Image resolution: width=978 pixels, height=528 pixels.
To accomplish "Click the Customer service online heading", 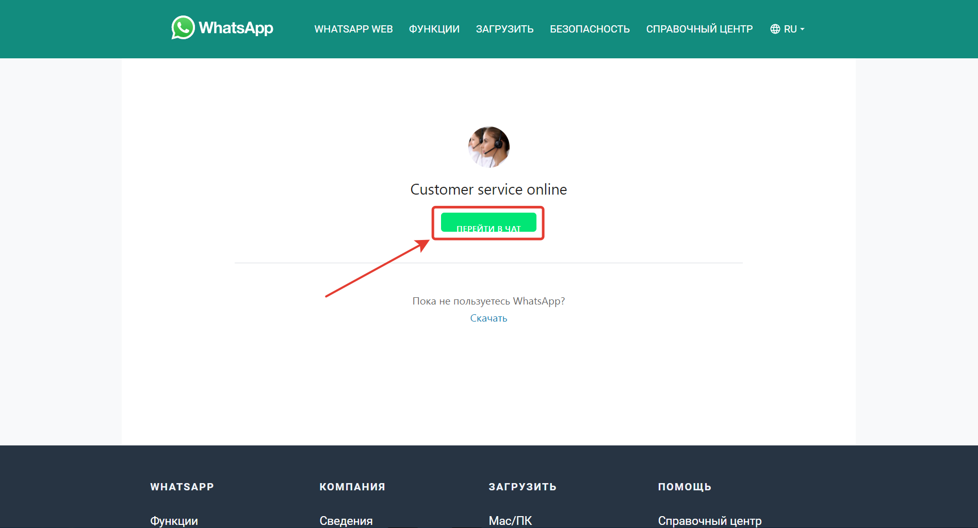I will 488,189.
